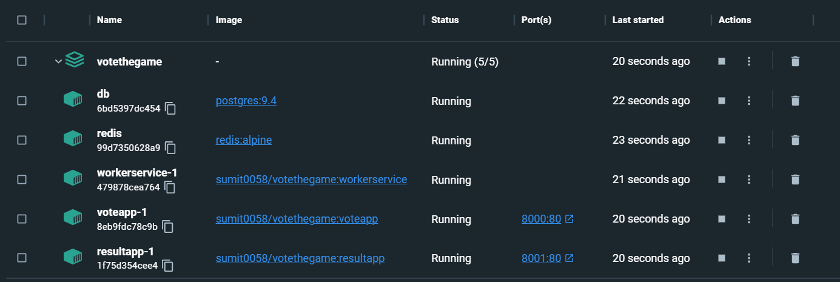Stop the voteapp-1 container

click(x=722, y=219)
